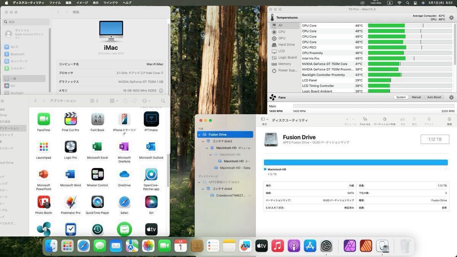This screenshot has width=457, height=257.
Task: Open TG Pro temperatures settings gear
Action: click(x=451, y=18)
